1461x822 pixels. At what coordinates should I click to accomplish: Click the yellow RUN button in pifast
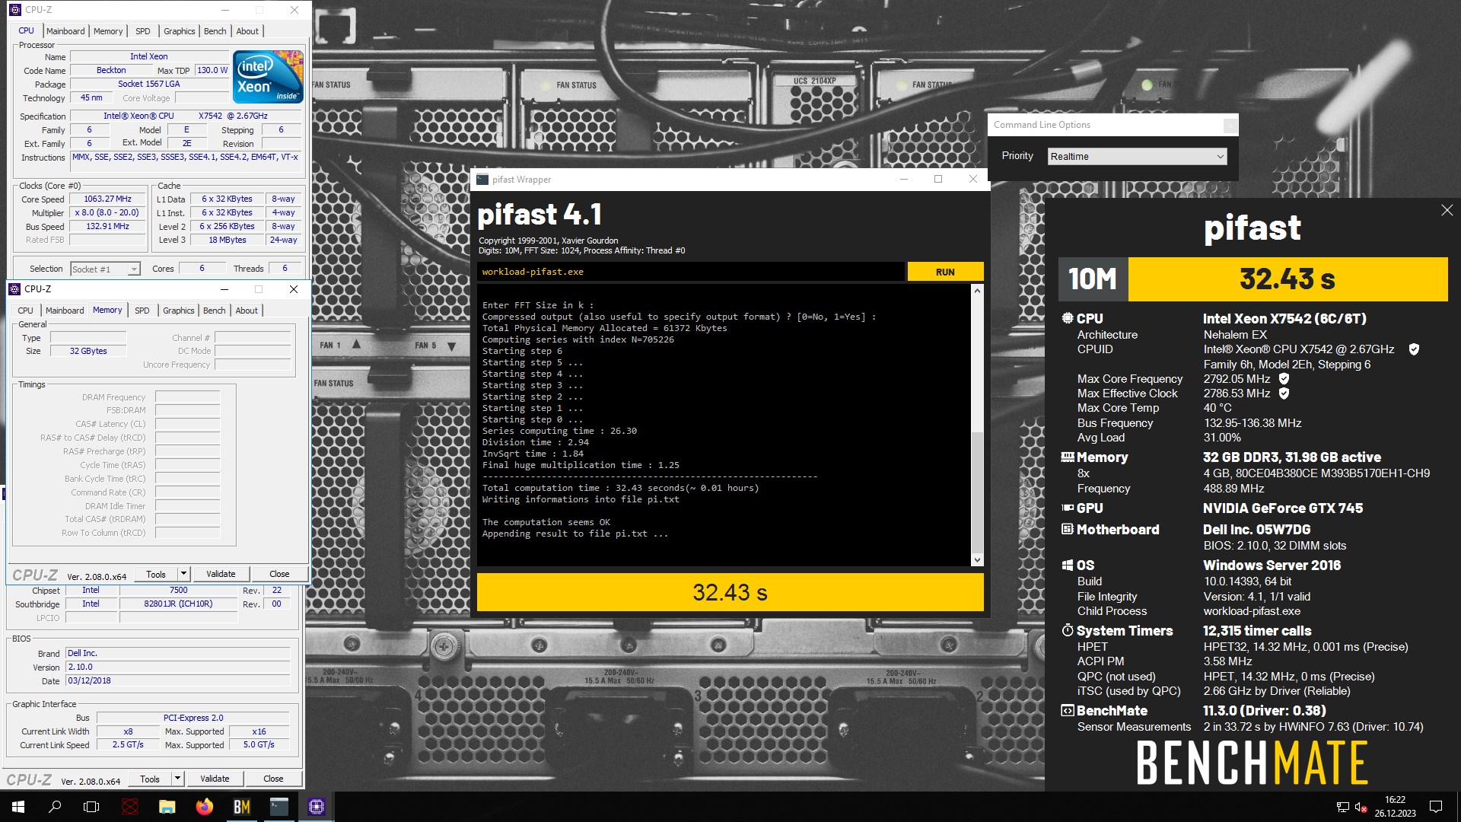pos(945,272)
